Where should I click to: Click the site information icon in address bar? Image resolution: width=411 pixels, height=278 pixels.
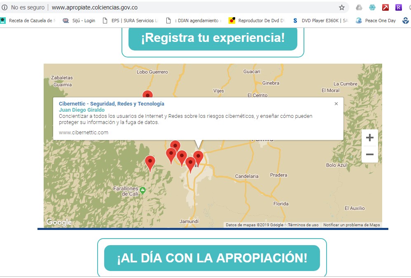pyautogui.click(x=5, y=7)
